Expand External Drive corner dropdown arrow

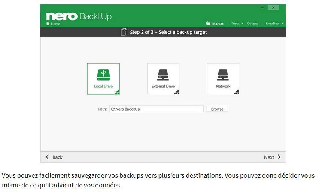coord(177,92)
